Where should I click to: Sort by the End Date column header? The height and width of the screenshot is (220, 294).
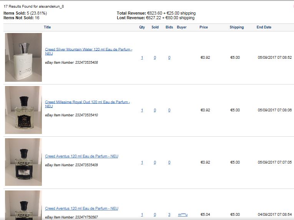tap(264, 27)
